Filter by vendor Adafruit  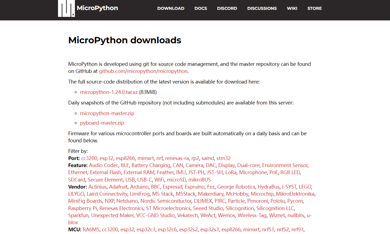coord(118,187)
